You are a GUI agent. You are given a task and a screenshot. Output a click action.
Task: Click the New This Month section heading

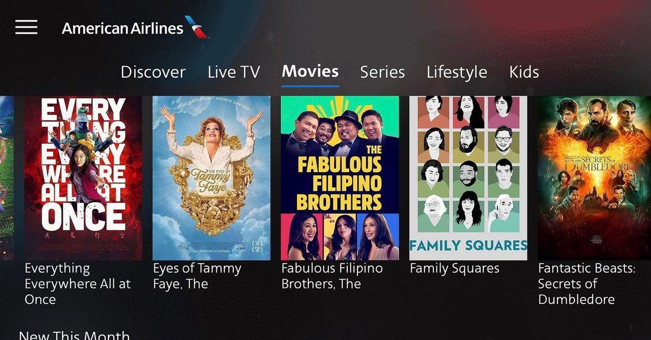(74, 335)
